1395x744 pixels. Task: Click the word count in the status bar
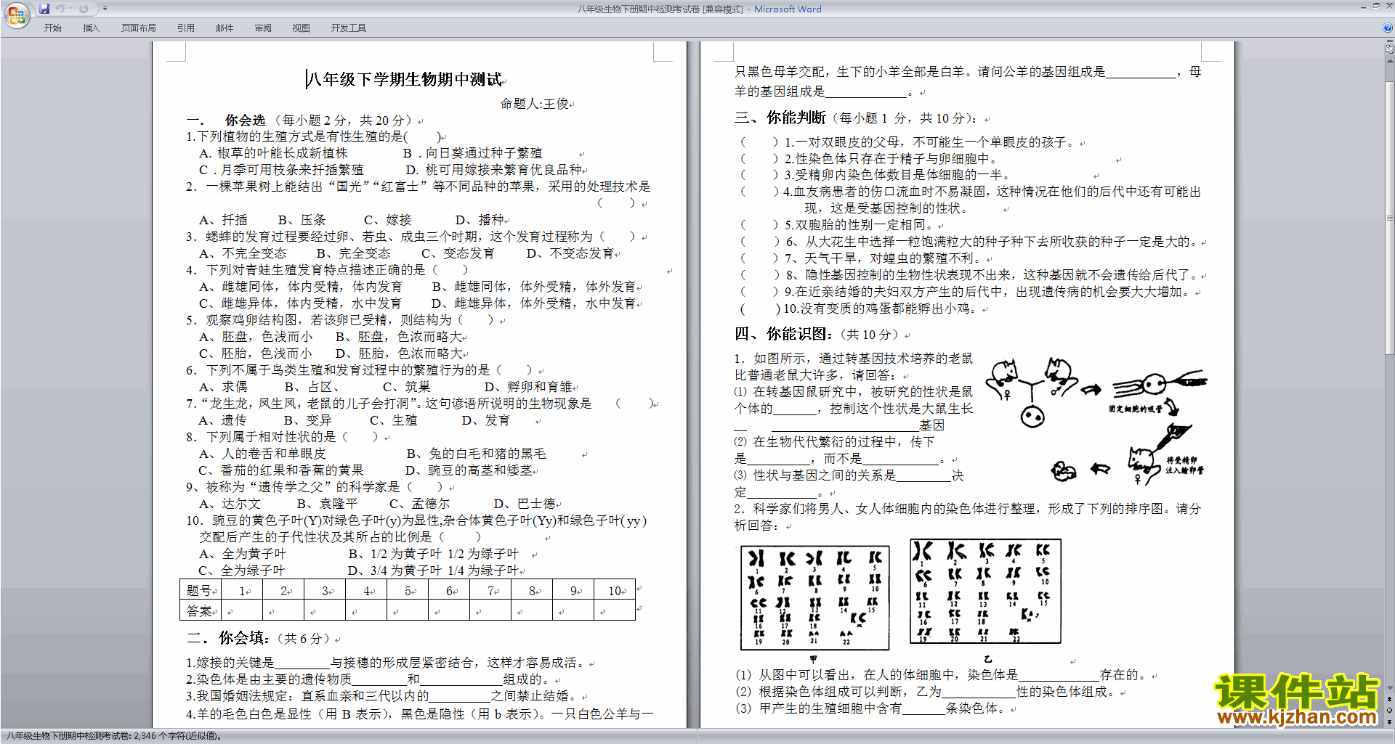[114, 736]
